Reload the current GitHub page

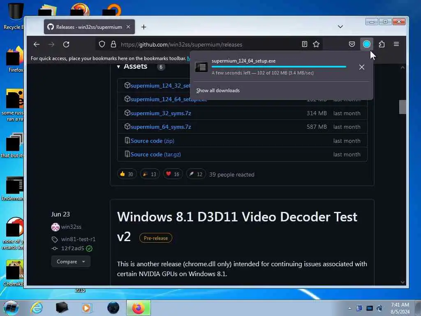point(66,44)
